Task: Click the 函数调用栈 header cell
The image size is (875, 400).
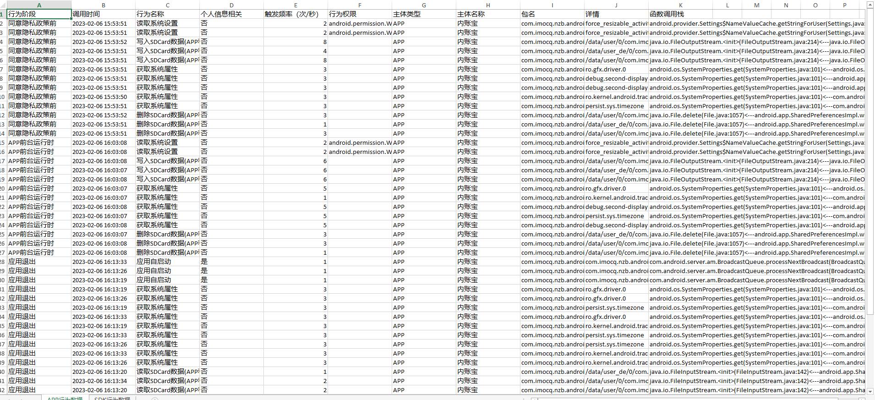Action: (681, 14)
